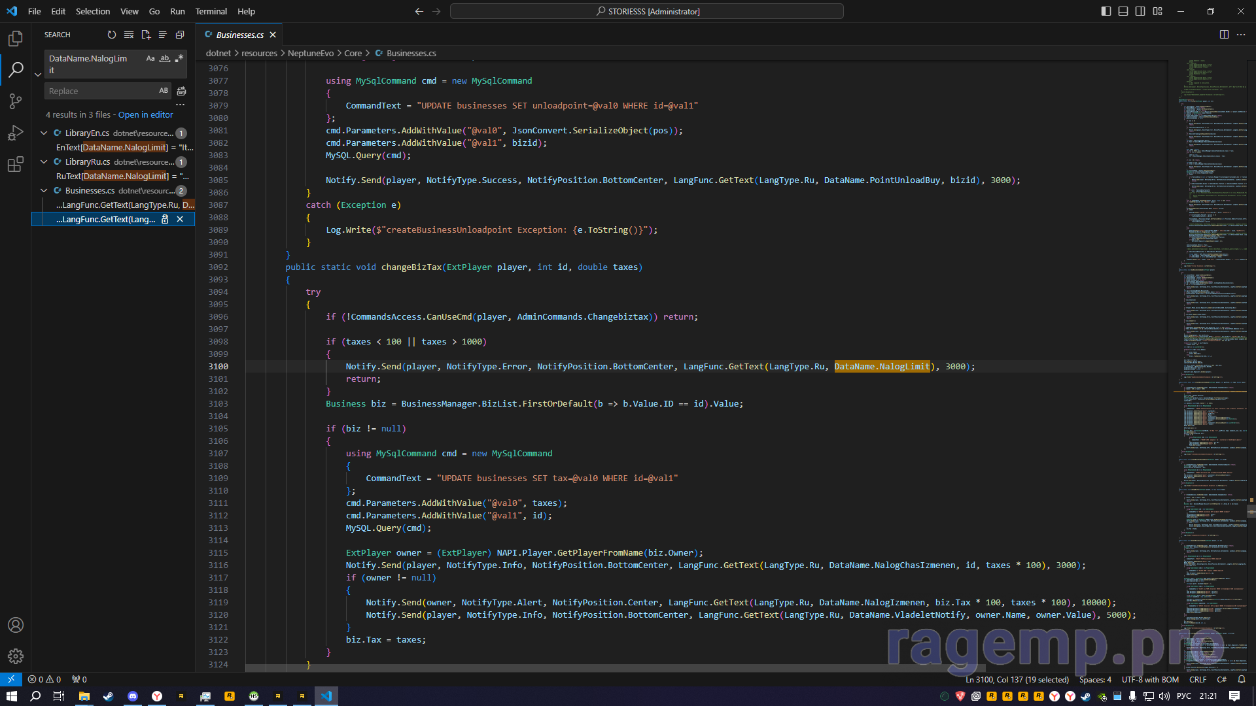
Task: Click the CRLF line ending indicator
Action: [1197, 679]
